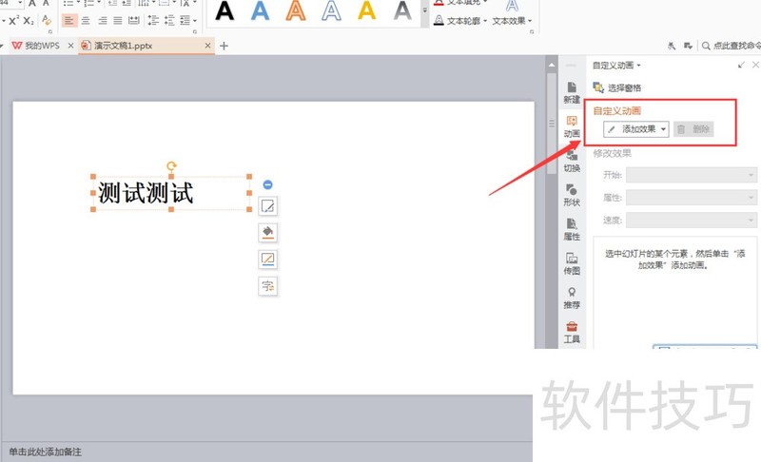761x462 pixels.
Task: Open the 形状 (Shapes) sidebar panel
Action: (x=572, y=195)
